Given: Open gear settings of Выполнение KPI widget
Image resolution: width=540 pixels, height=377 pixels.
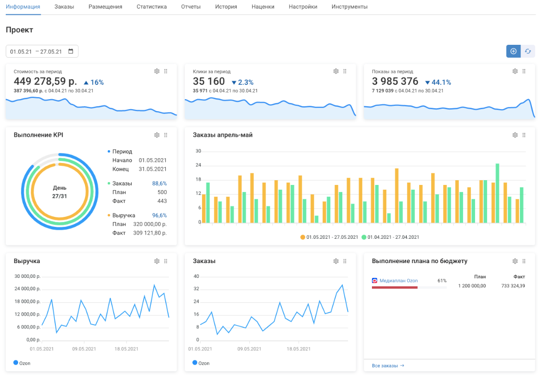Looking at the screenshot, I should [157, 135].
